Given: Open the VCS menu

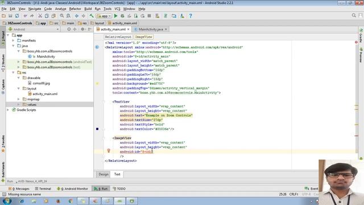Looking at the screenshot, I should (117, 9).
